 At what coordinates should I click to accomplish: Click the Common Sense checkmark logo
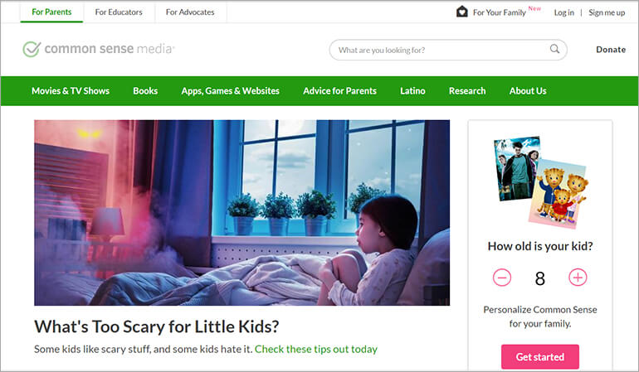(32, 49)
